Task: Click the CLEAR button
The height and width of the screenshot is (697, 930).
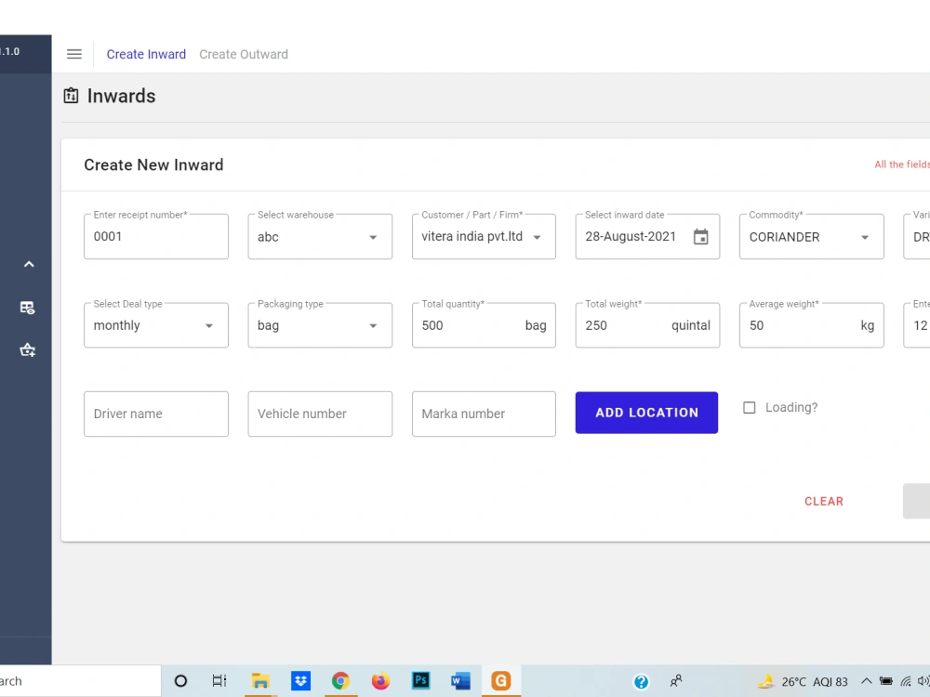Action: click(x=824, y=502)
